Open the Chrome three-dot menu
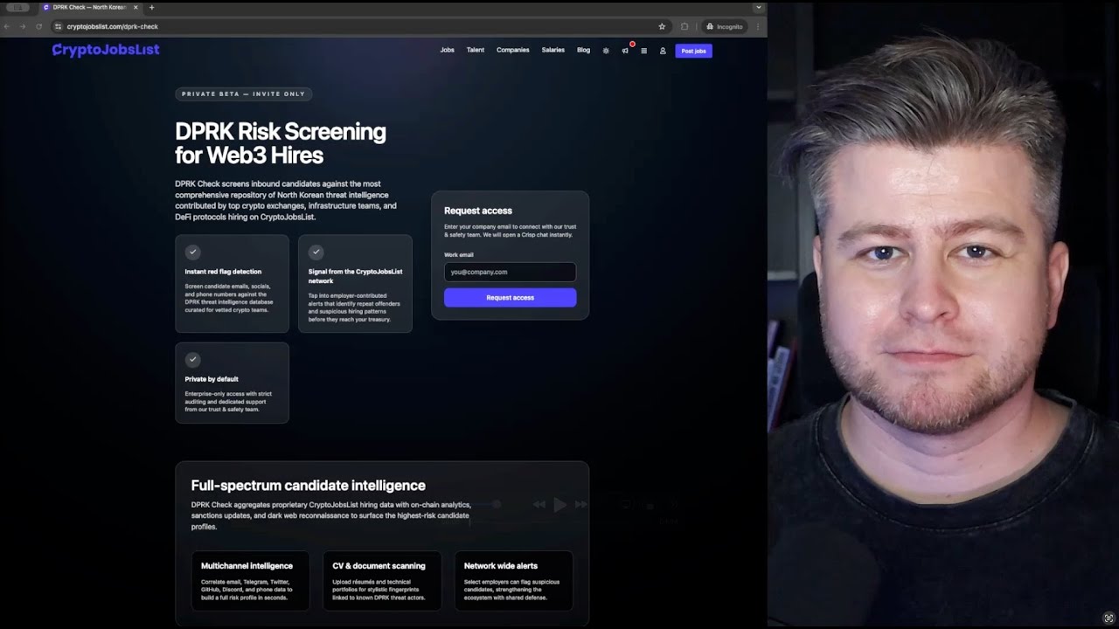The width and height of the screenshot is (1119, 629). click(757, 26)
